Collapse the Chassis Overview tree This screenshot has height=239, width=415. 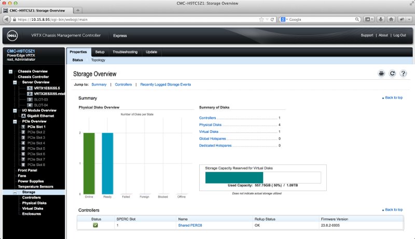tap(10, 72)
